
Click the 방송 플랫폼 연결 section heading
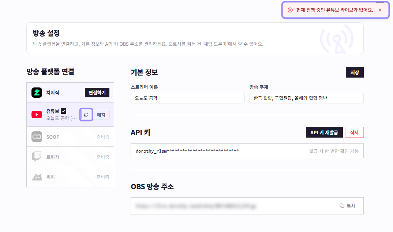(x=50, y=72)
